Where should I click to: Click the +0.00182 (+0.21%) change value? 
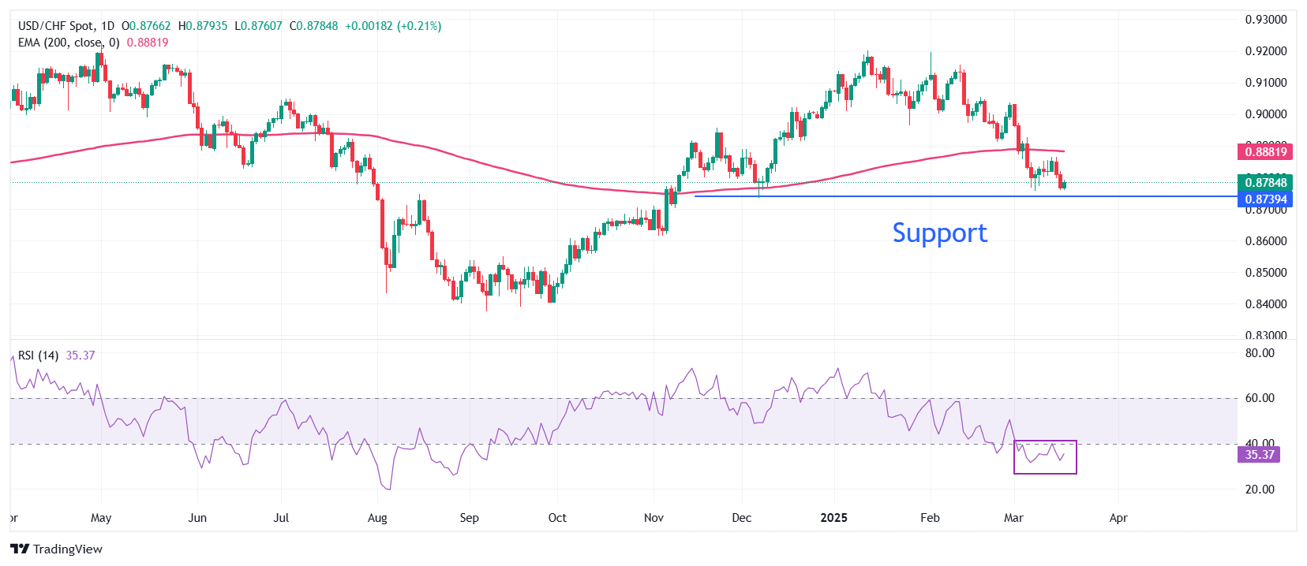click(393, 26)
